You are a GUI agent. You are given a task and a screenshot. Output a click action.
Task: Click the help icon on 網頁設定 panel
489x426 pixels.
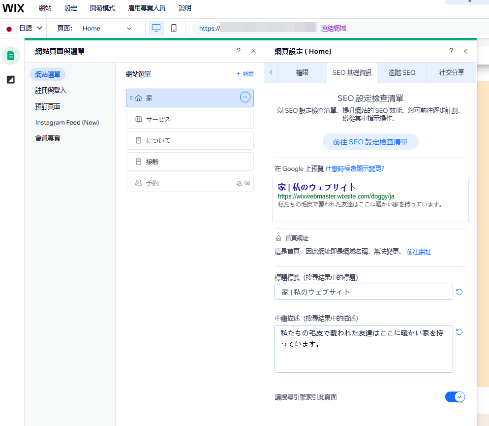pyautogui.click(x=451, y=51)
